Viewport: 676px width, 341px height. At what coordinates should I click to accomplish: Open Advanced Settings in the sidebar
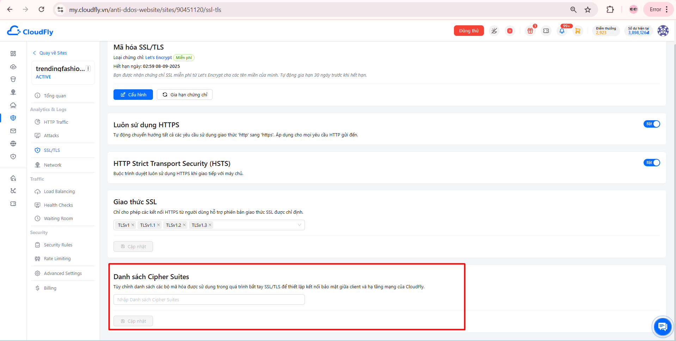click(63, 273)
